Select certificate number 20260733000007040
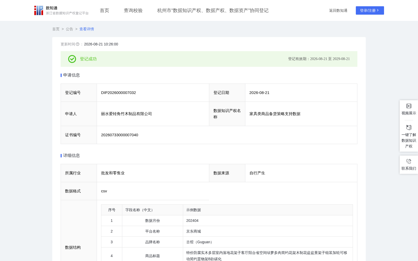 (x=120, y=135)
